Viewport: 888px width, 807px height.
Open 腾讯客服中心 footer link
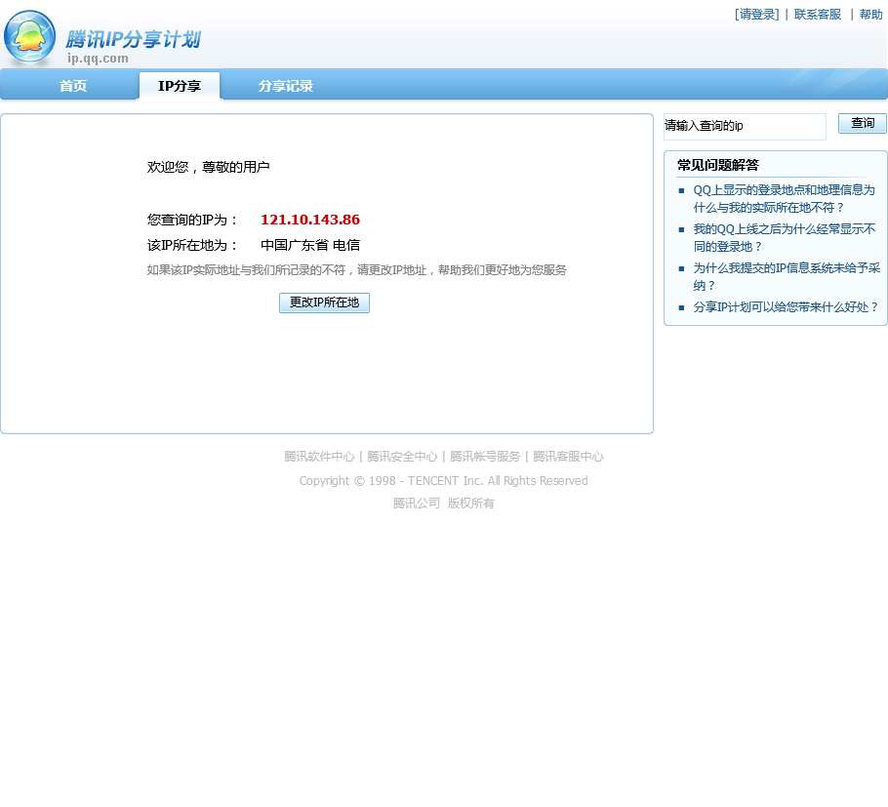[x=568, y=457]
